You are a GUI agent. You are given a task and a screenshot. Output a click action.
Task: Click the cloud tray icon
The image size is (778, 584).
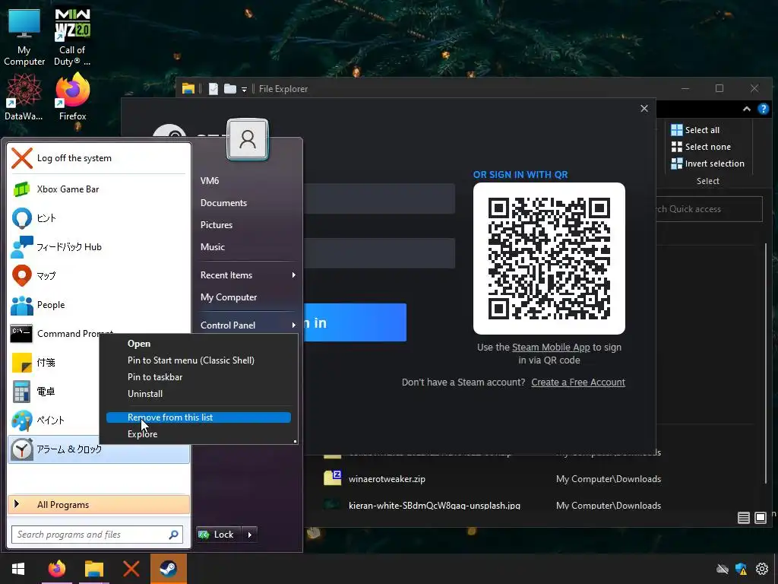(723, 569)
